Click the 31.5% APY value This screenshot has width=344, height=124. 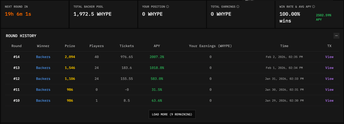point(157,90)
